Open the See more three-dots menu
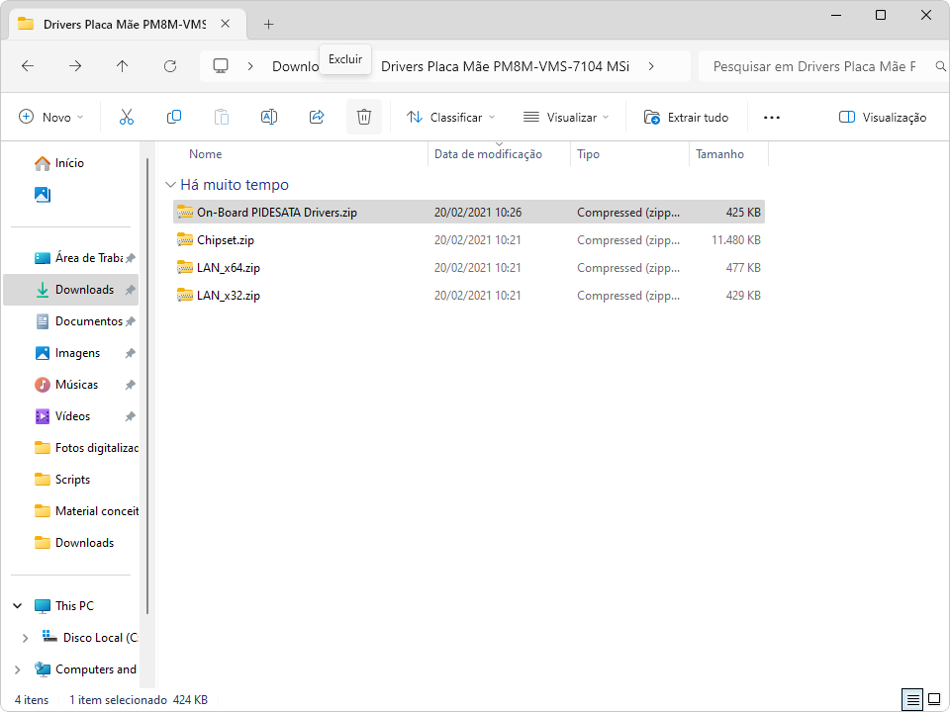This screenshot has width=950, height=712. [771, 118]
